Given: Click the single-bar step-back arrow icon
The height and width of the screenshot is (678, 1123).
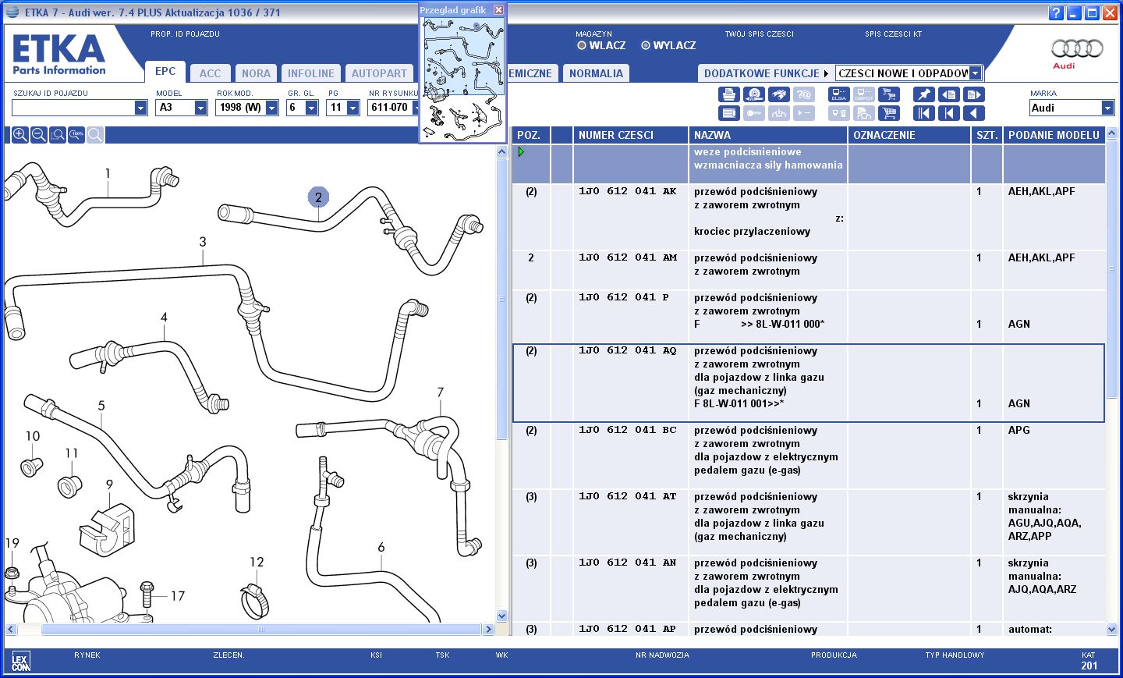Looking at the screenshot, I should pyautogui.click(x=948, y=113).
